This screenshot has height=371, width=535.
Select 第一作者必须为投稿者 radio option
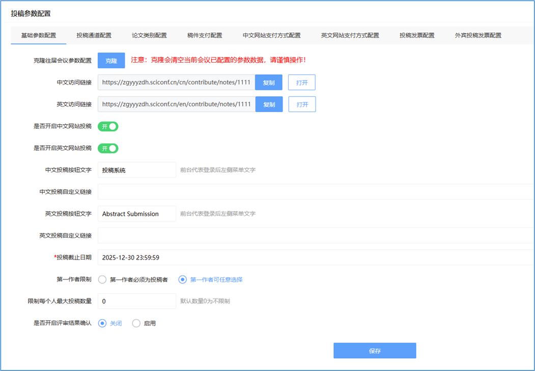[x=102, y=279]
